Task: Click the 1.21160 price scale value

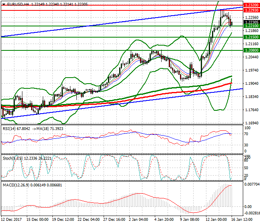Action: point(252,44)
